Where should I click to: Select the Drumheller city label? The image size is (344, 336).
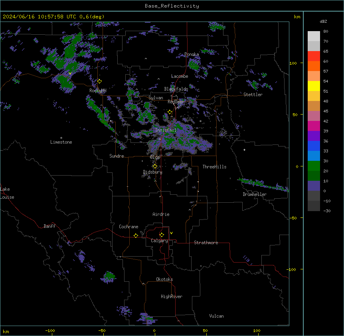255,194
